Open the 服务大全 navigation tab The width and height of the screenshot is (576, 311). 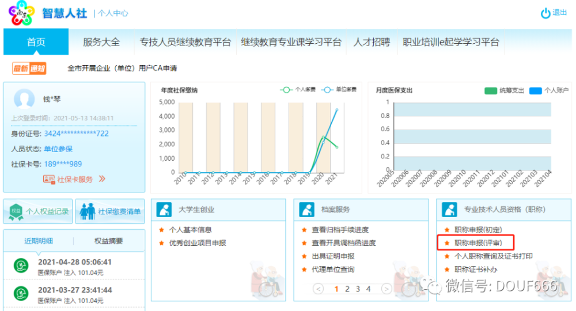[x=101, y=42]
